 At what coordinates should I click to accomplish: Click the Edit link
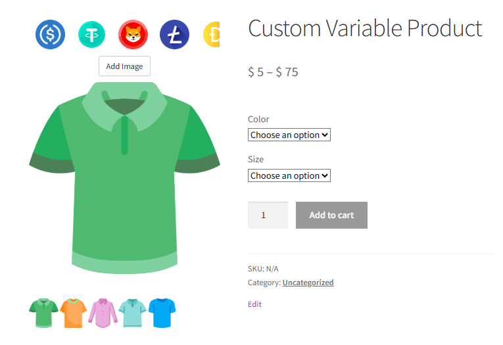254,304
